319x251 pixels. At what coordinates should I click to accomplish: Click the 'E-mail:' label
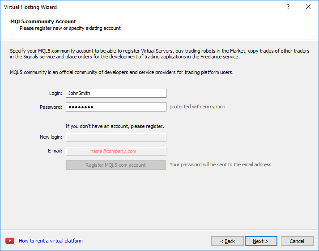click(x=55, y=151)
